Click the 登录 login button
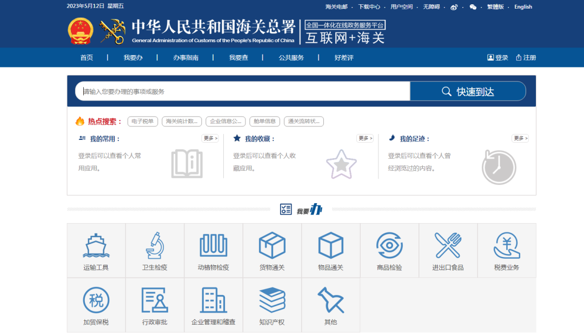This screenshot has height=336, width=584. (x=497, y=58)
